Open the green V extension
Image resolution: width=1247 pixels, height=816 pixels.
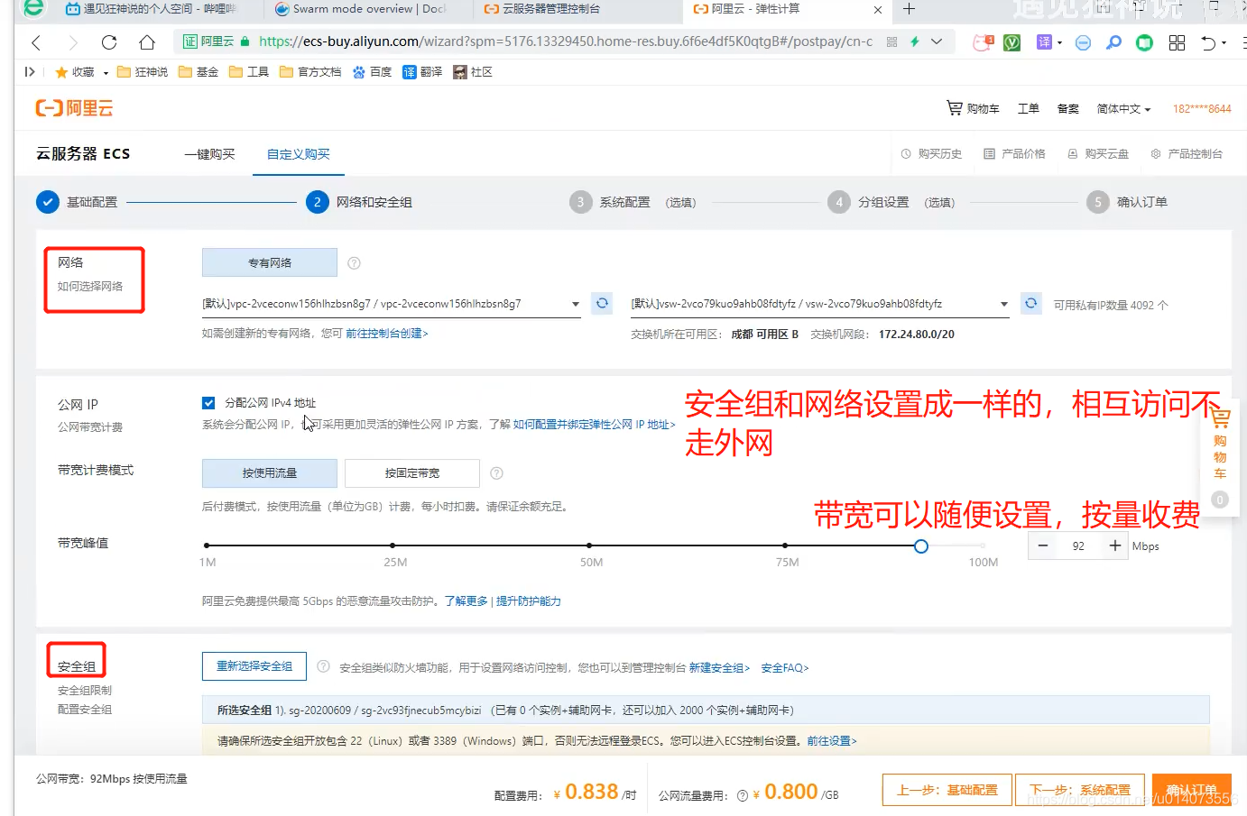tap(1012, 42)
